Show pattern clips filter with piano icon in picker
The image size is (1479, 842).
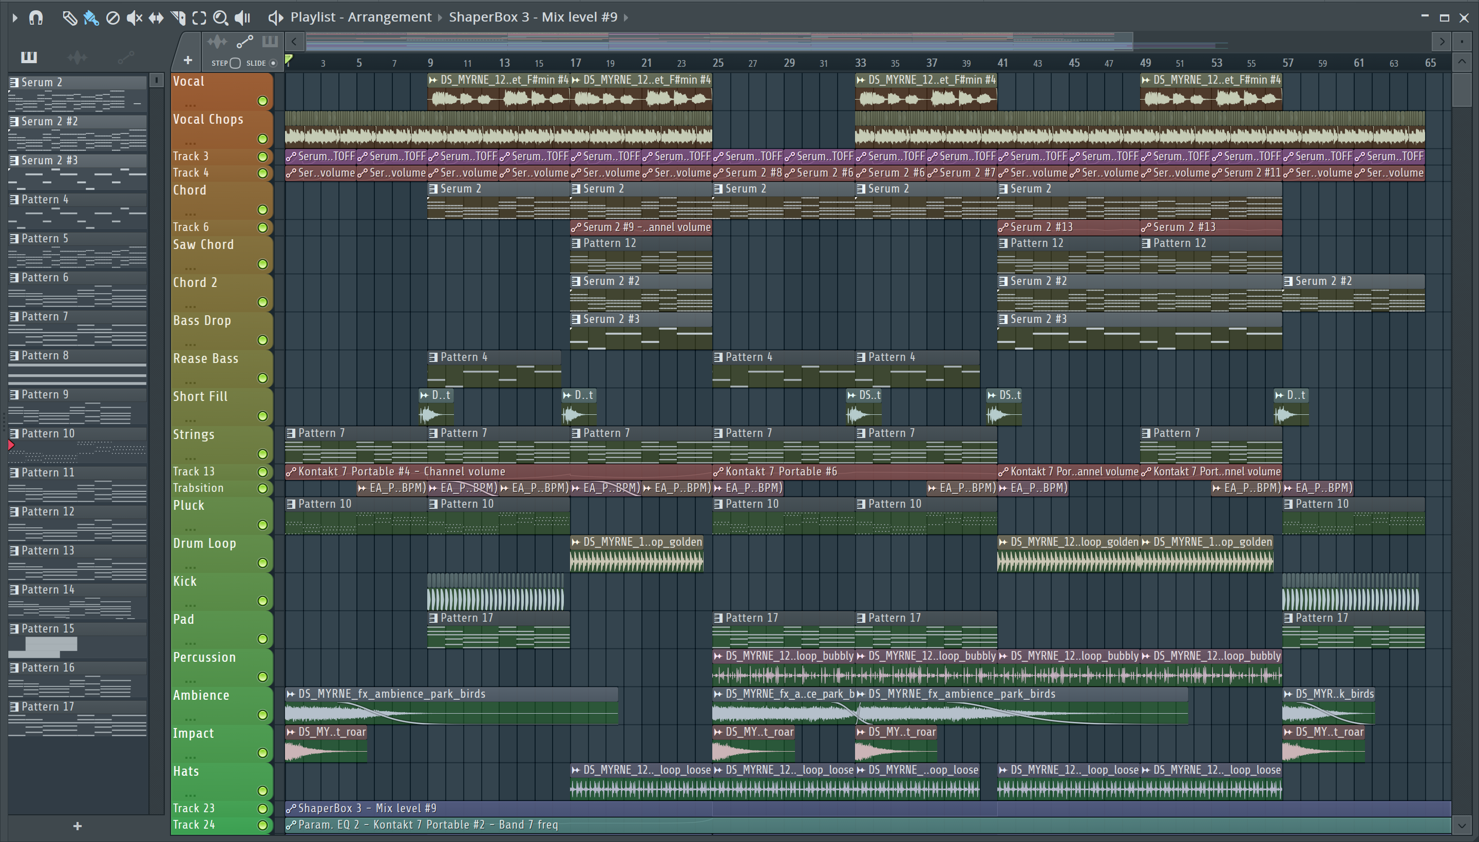pyautogui.click(x=28, y=56)
